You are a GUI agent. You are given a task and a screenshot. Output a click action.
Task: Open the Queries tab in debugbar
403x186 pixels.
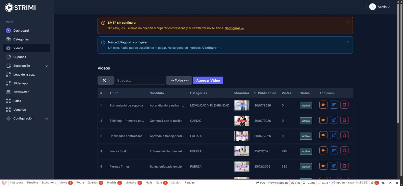(x=95, y=183)
